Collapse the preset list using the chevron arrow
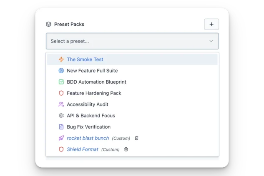264x176 pixels. [x=211, y=41]
